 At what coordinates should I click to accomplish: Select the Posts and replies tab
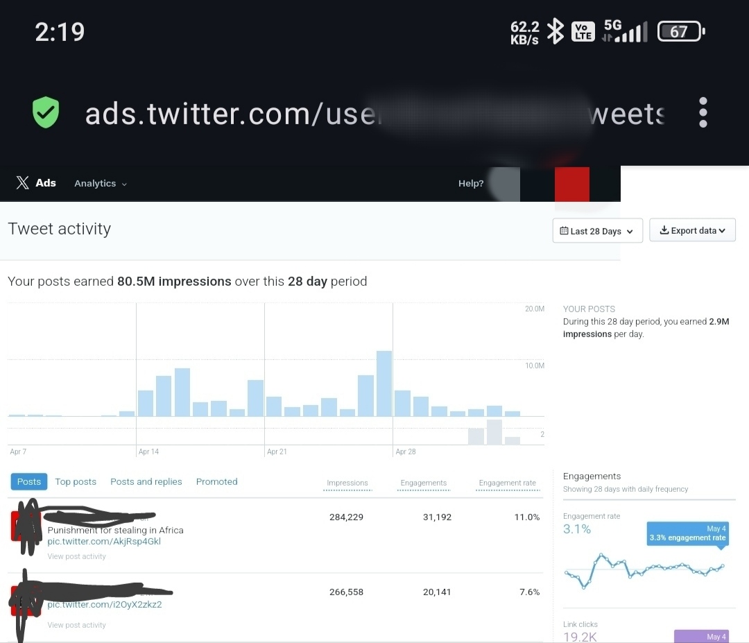146,481
